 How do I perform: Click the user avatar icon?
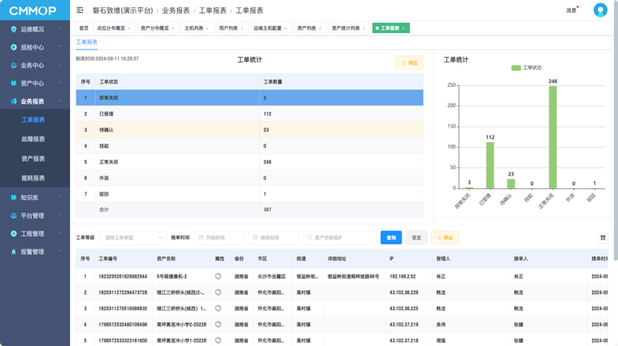(600, 11)
